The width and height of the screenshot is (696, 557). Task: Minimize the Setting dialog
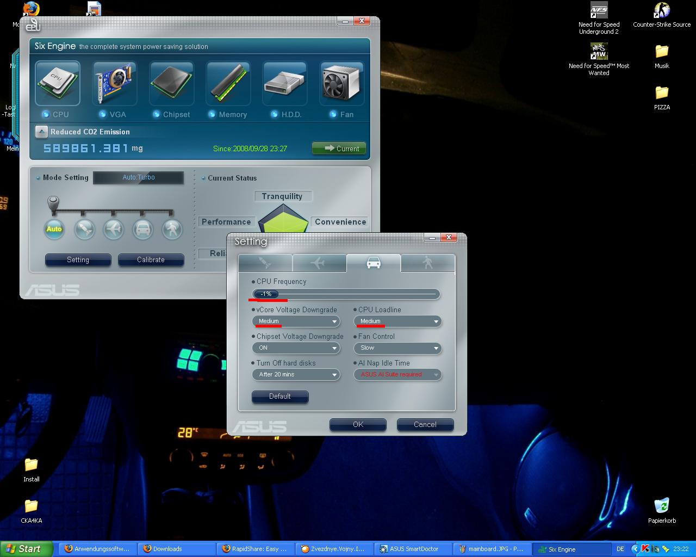(x=433, y=238)
